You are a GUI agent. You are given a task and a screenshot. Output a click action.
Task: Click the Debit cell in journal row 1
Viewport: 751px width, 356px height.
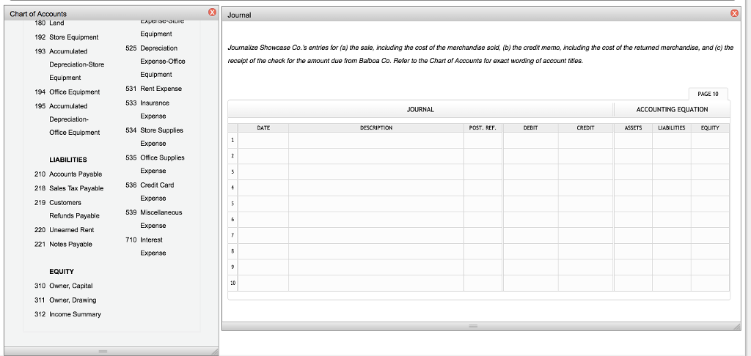click(x=530, y=140)
